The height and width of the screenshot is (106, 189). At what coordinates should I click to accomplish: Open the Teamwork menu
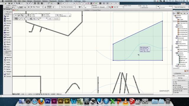click(53, 1)
